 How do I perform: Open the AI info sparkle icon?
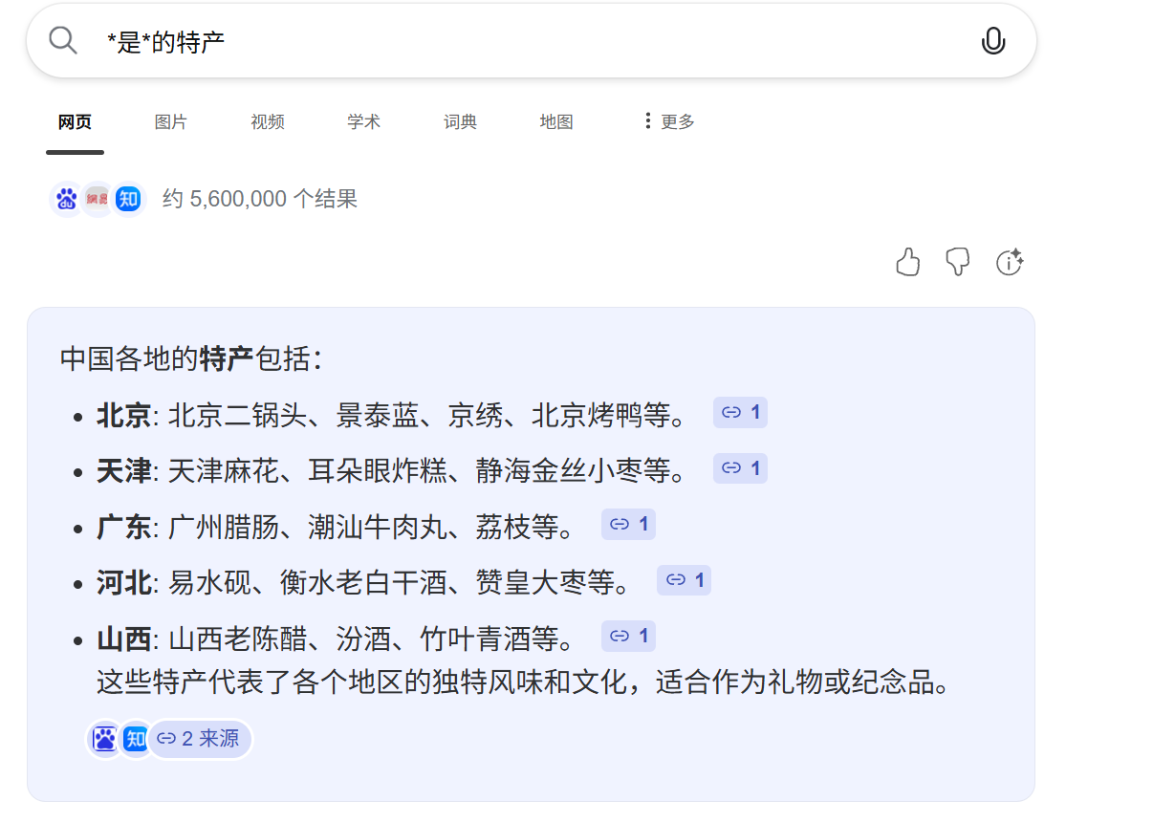tap(1010, 262)
